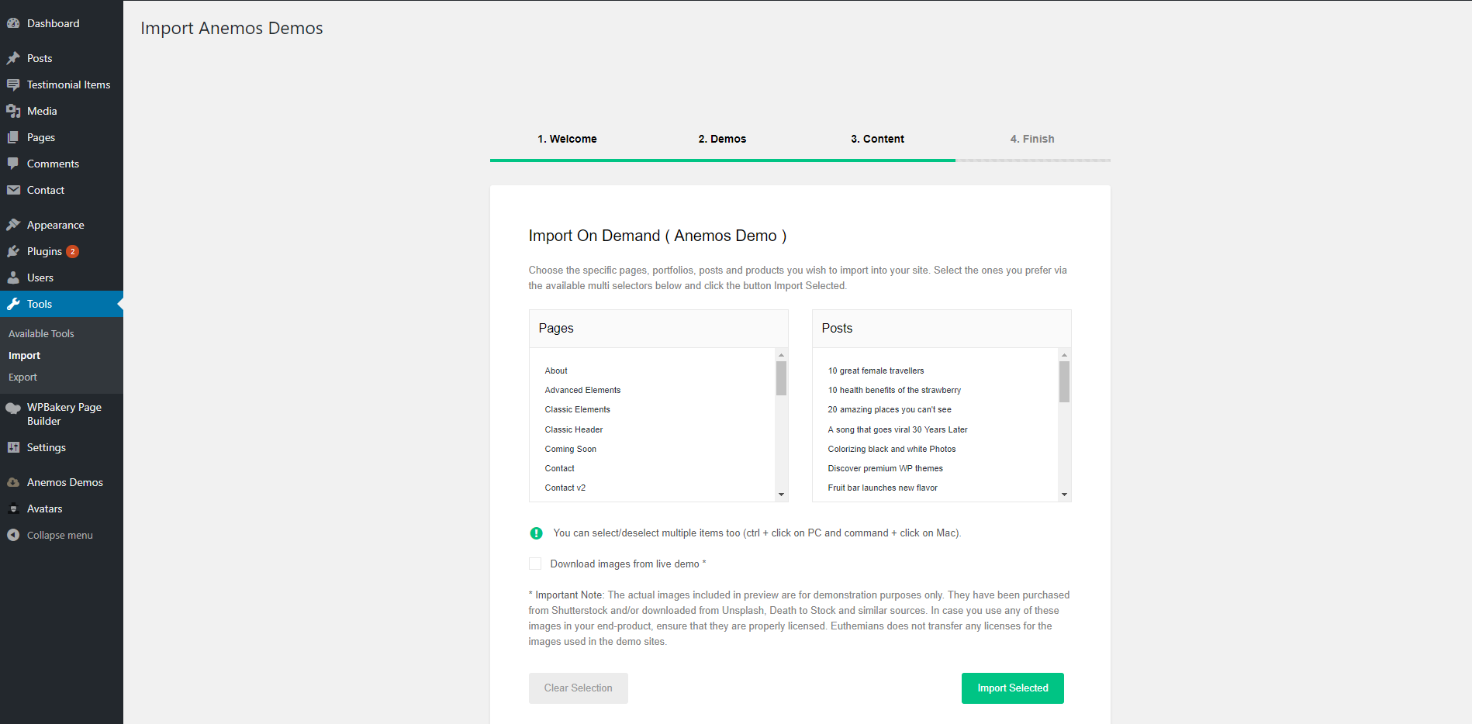Image resolution: width=1472 pixels, height=724 pixels.
Task: Open Media menu label in sidebar
Action: click(x=42, y=111)
